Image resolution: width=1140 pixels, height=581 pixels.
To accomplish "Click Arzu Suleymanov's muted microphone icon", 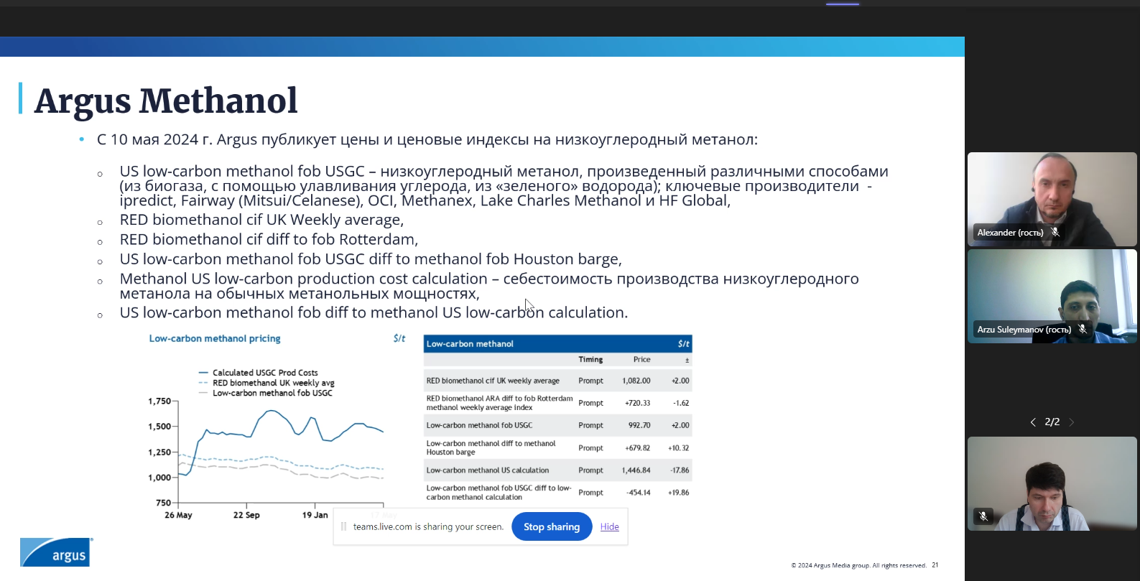I will 1083,329.
